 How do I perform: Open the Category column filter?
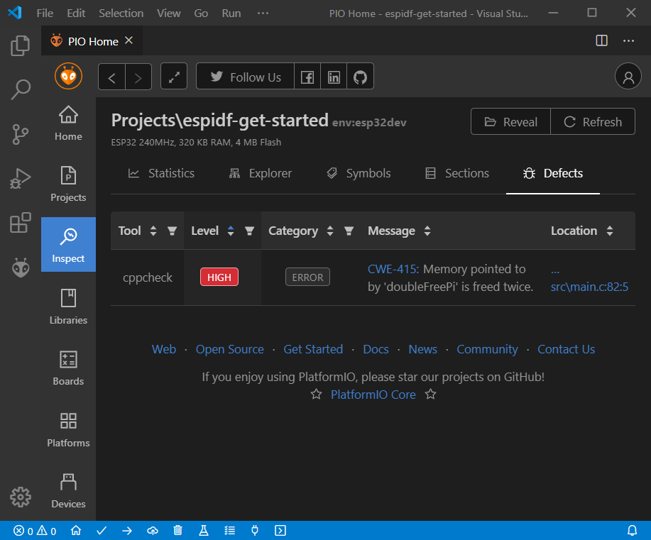coord(349,231)
